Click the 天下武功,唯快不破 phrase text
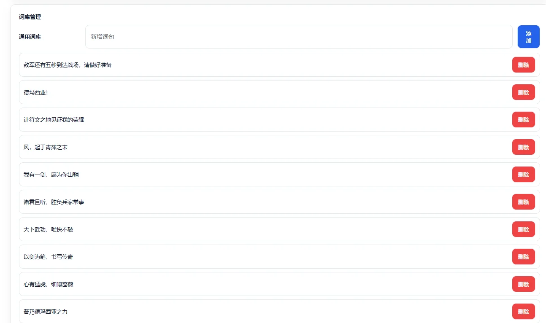The width and height of the screenshot is (546, 323). tap(49, 229)
